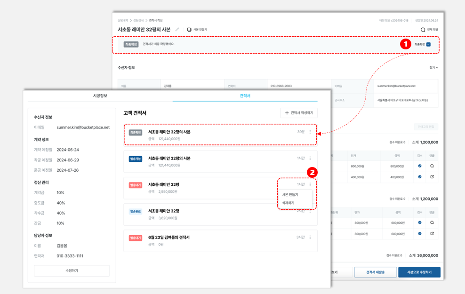Click 소계 36,000,000 total
This screenshot has width=465, height=294.
pyautogui.click(x=424, y=255)
